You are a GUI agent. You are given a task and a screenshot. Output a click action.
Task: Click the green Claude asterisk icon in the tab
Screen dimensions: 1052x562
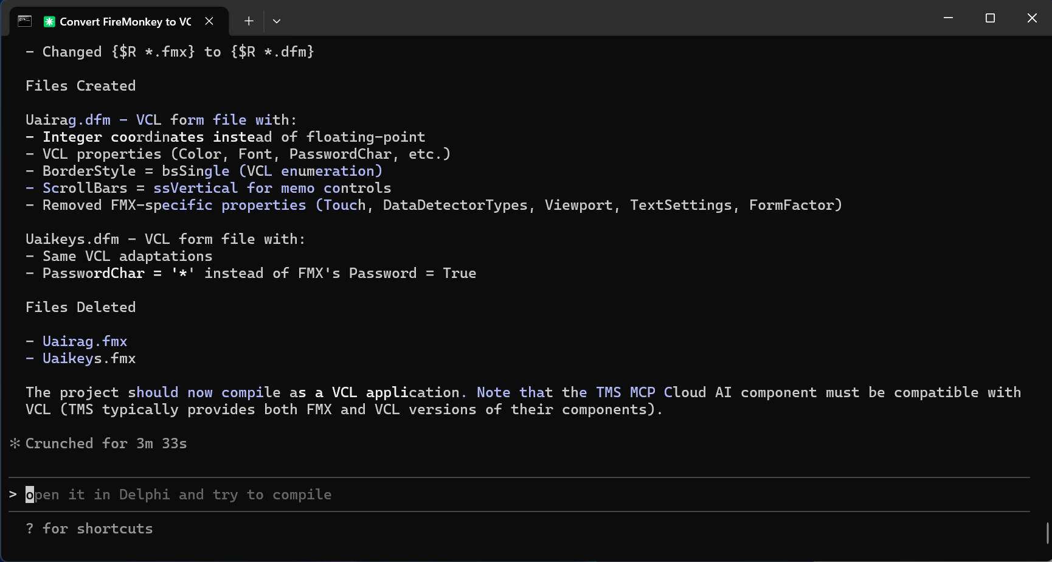coord(49,21)
